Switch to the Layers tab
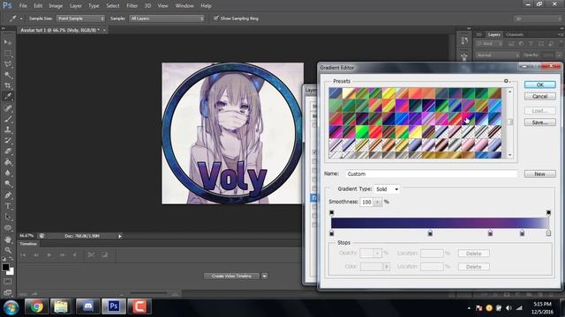Image resolution: width=565 pixels, height=317 pixels. point(494,34)
